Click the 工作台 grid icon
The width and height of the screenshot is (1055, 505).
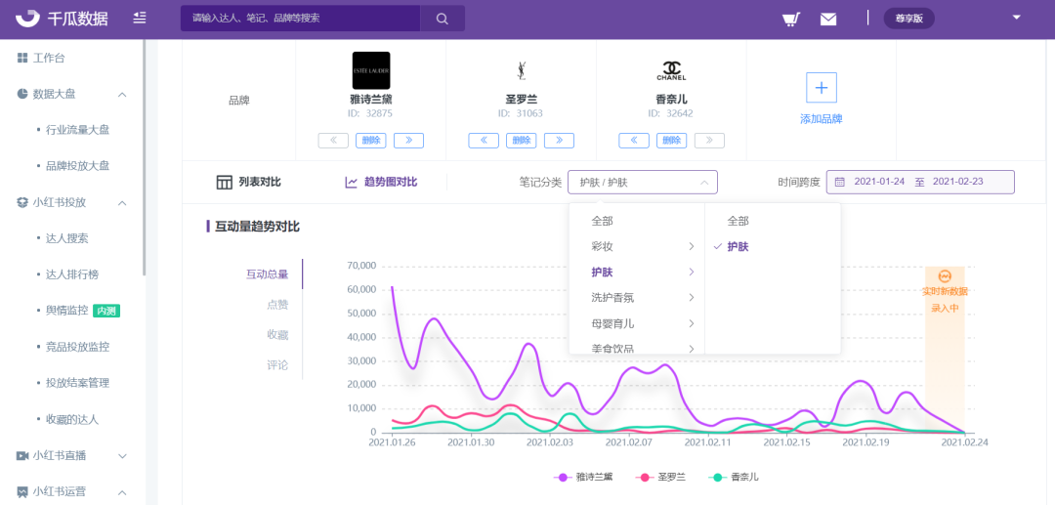coord(22,58)
